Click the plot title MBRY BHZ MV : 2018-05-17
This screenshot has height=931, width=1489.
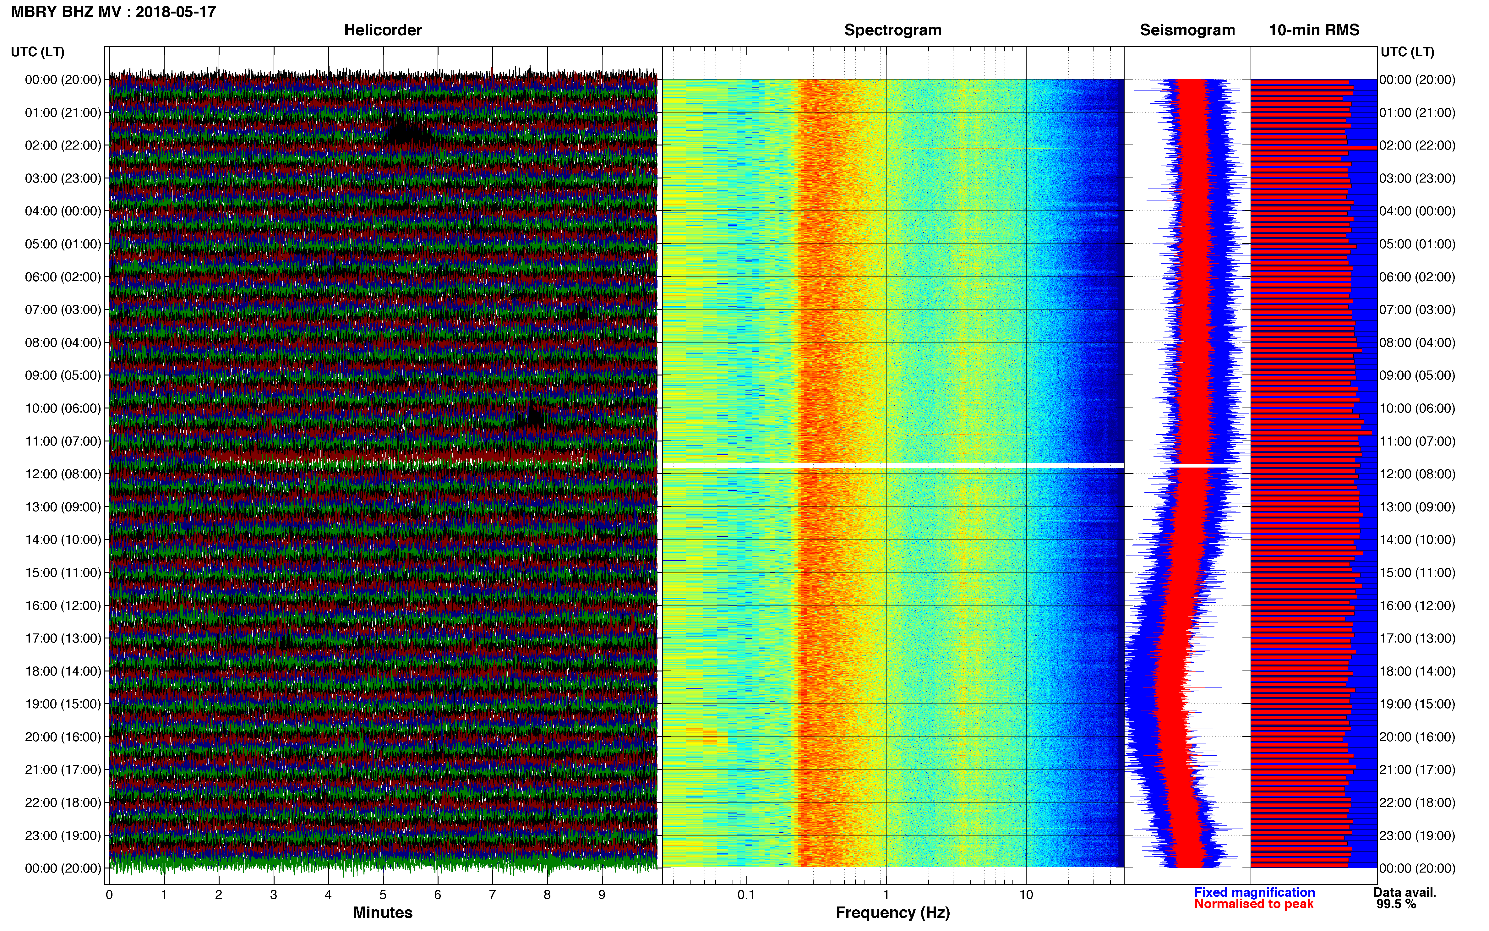(113, 12)
